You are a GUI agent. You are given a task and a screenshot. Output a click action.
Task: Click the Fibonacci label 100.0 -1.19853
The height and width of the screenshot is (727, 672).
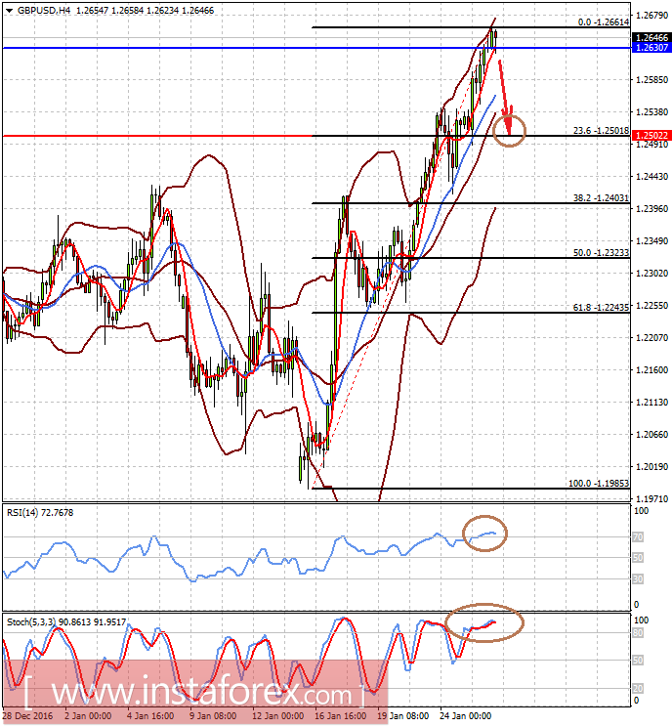(599, 483)
